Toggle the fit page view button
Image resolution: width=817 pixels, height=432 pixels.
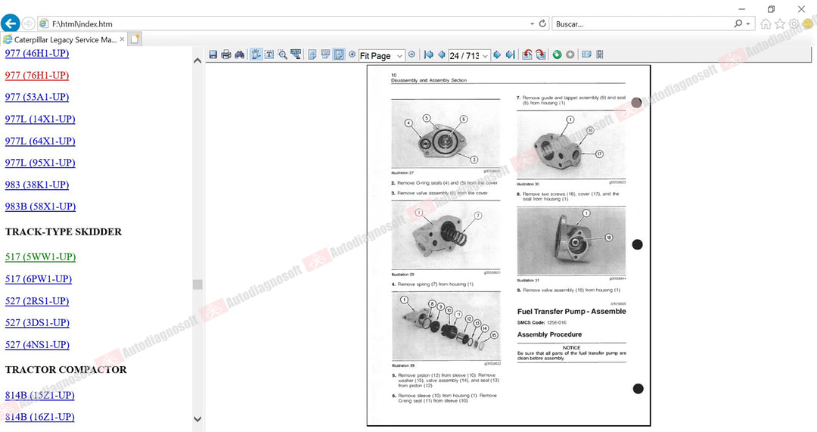(x=339, y=54)
